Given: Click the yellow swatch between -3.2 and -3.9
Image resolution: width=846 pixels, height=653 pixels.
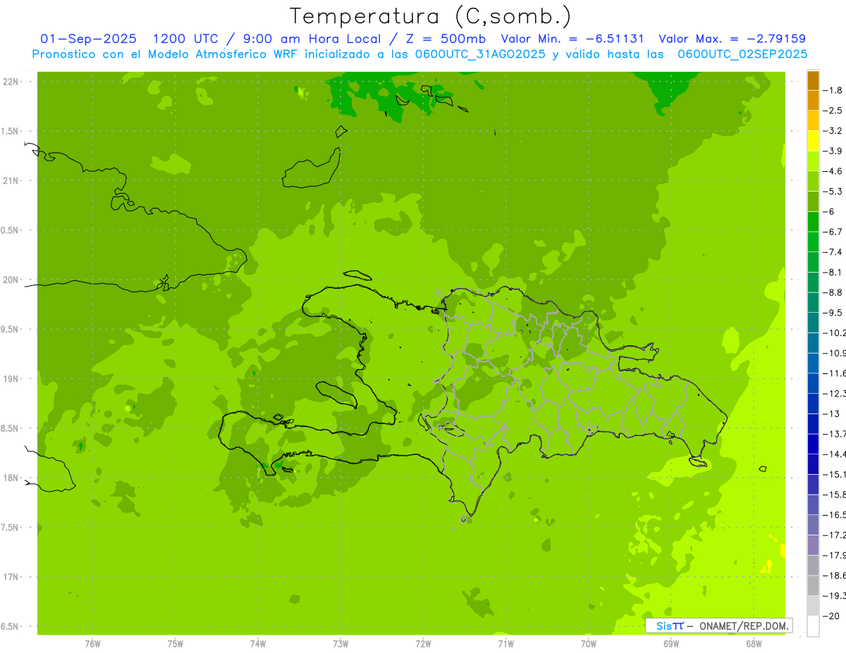Looking at the screenshot, I should (x=813, y=141).
